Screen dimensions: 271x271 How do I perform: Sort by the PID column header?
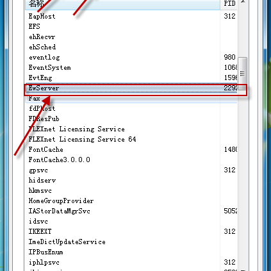pyautogui.click(x=229, y=4)
